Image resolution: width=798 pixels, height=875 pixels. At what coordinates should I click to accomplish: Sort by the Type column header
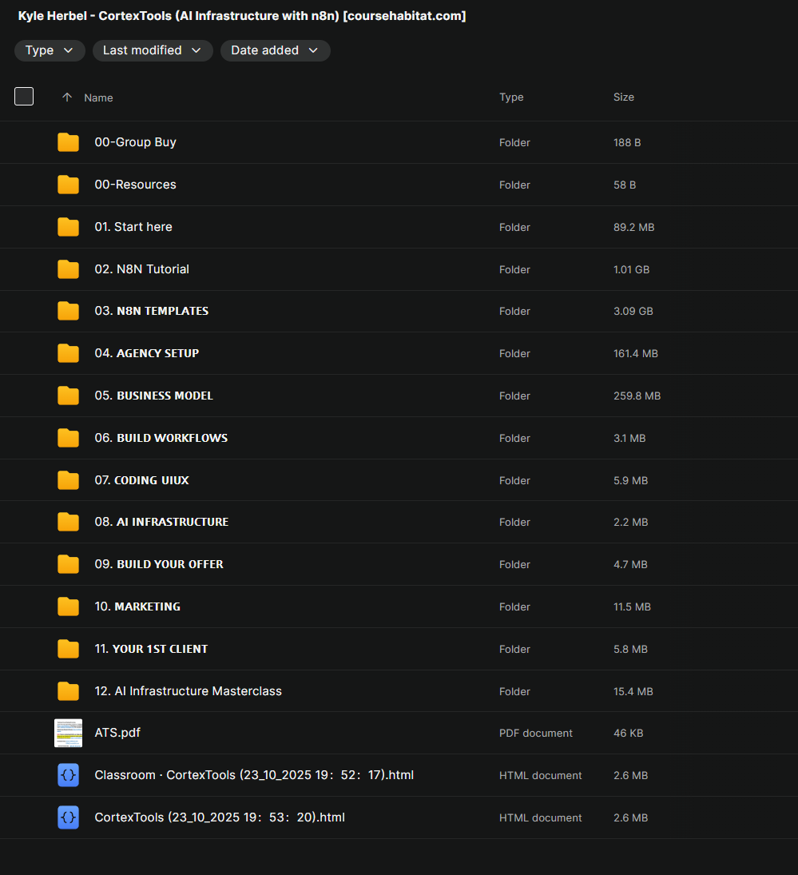pos(511,97)
